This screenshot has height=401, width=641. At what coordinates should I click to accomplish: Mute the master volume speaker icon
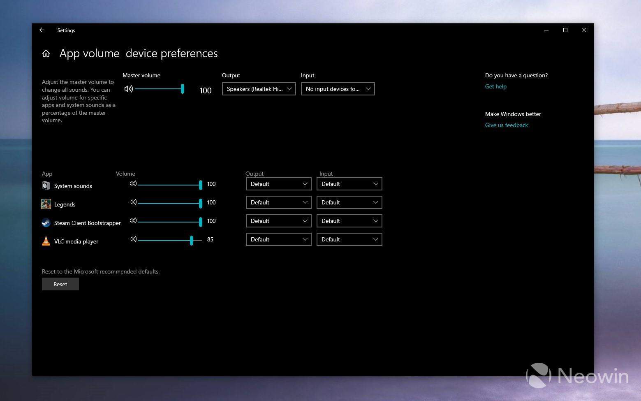(128, 89)
